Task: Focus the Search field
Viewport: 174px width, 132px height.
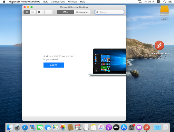Action: point(110,12)
